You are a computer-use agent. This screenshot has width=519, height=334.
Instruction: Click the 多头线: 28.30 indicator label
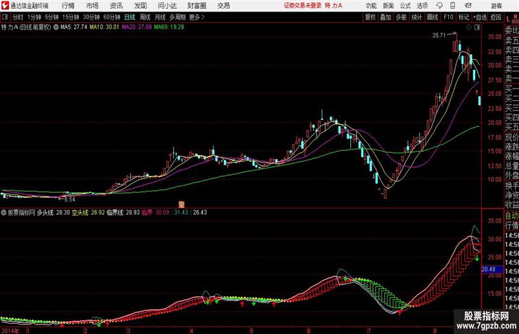coord(53,213)
